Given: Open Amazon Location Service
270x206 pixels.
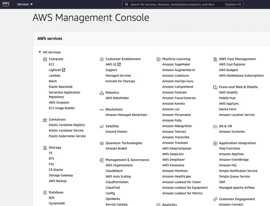Looking at the screenshot, I should pos(237,115).
